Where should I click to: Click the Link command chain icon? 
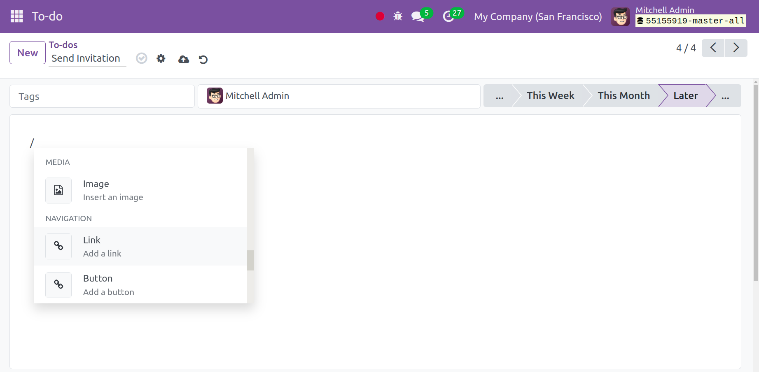[x=58, y=246]
